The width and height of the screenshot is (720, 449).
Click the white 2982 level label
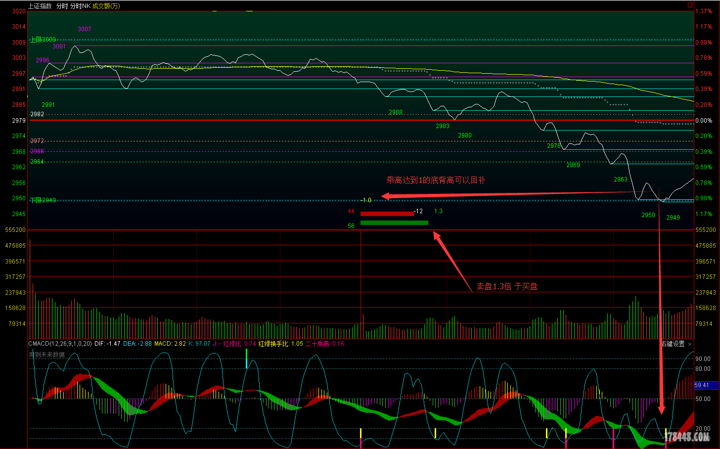[x=37, y=114]
